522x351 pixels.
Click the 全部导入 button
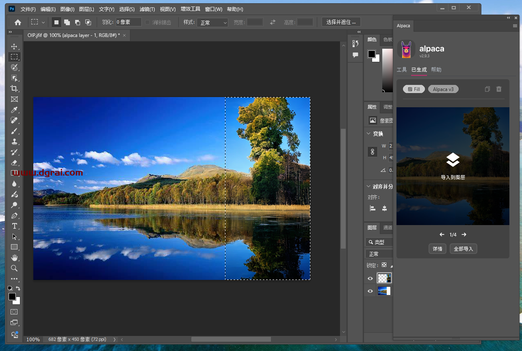[x=463, y=249]
